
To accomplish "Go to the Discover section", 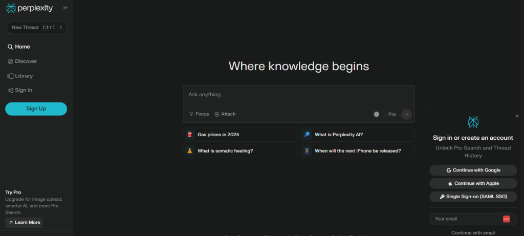I will [26, 61].
